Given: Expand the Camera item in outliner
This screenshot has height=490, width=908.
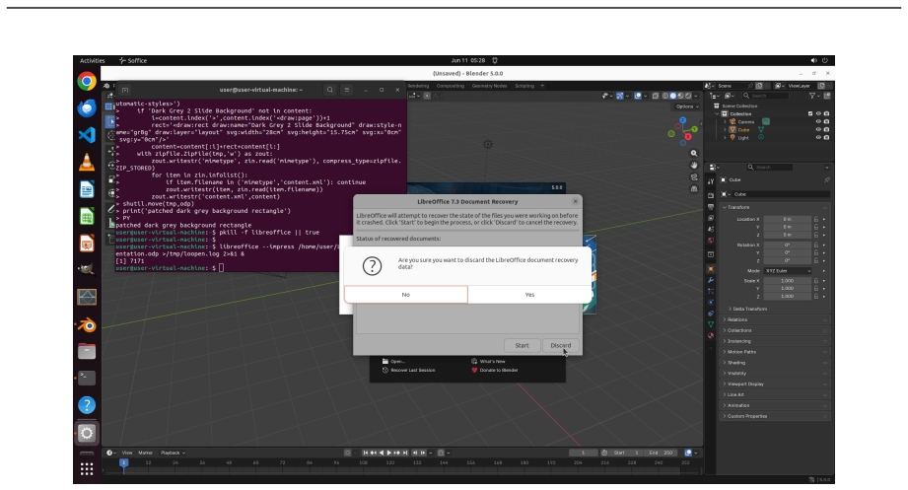Looking at the screenshot, I should [x=725, y=122].
